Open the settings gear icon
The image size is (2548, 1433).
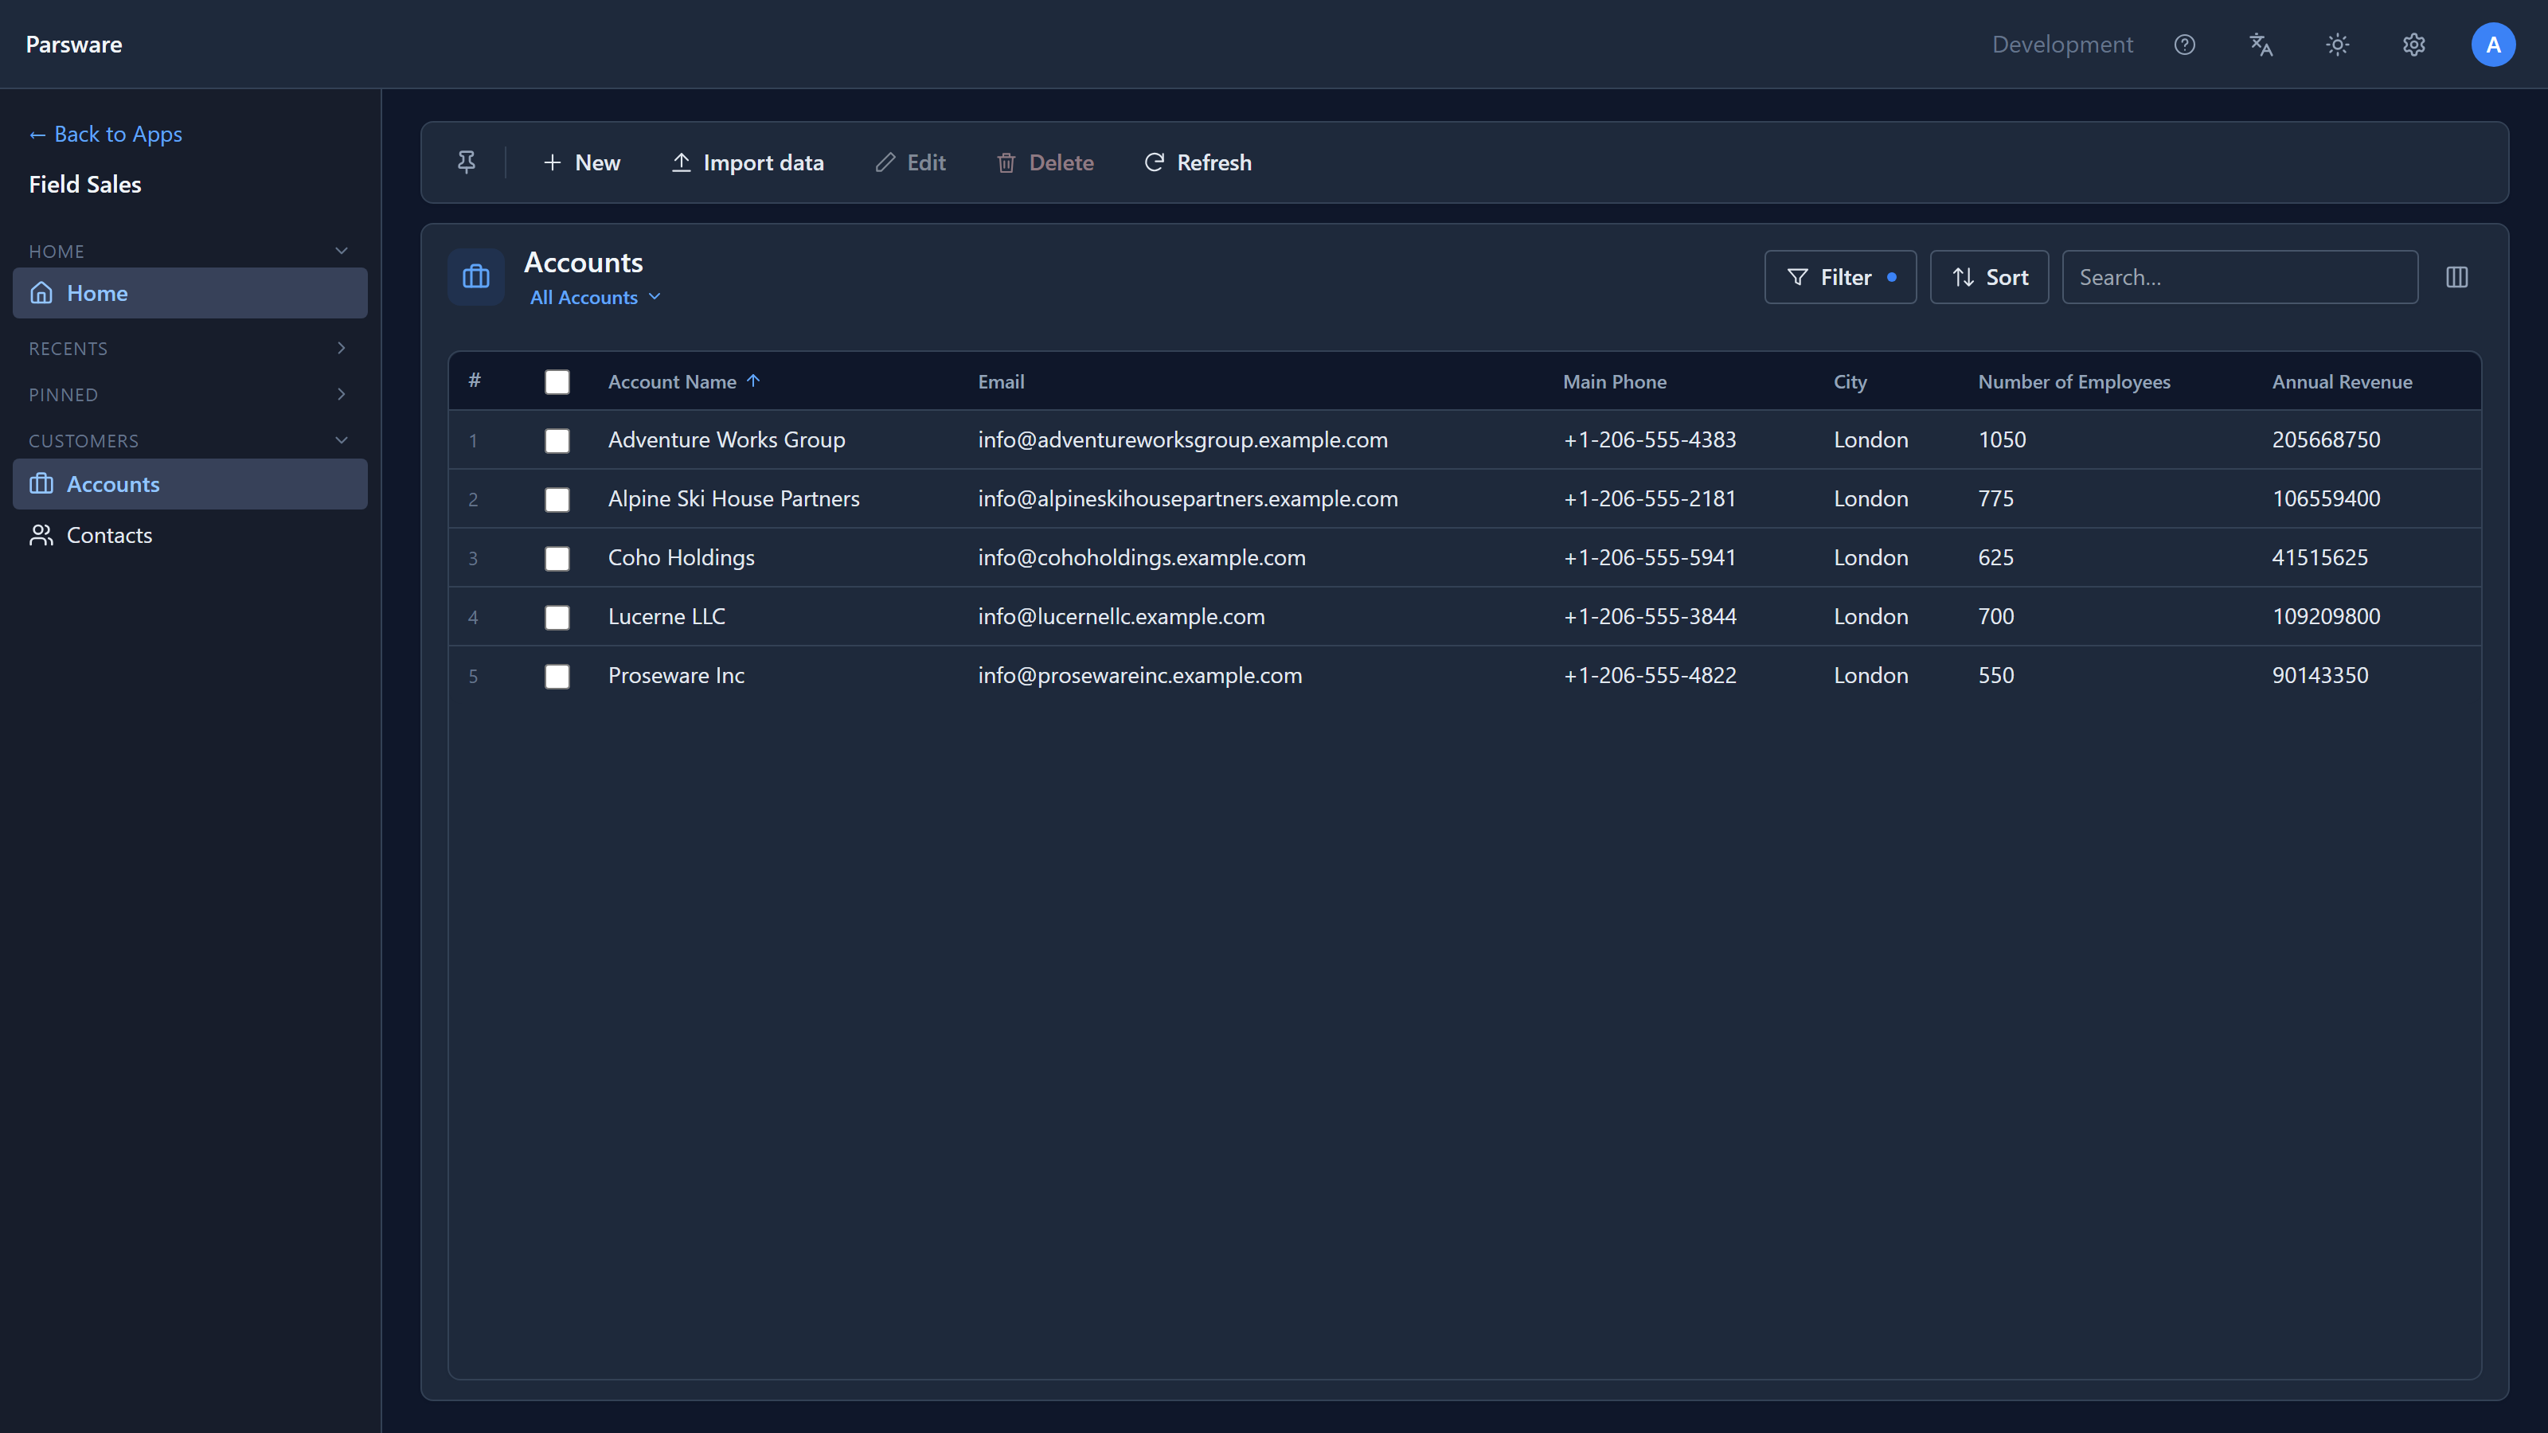2414,45
